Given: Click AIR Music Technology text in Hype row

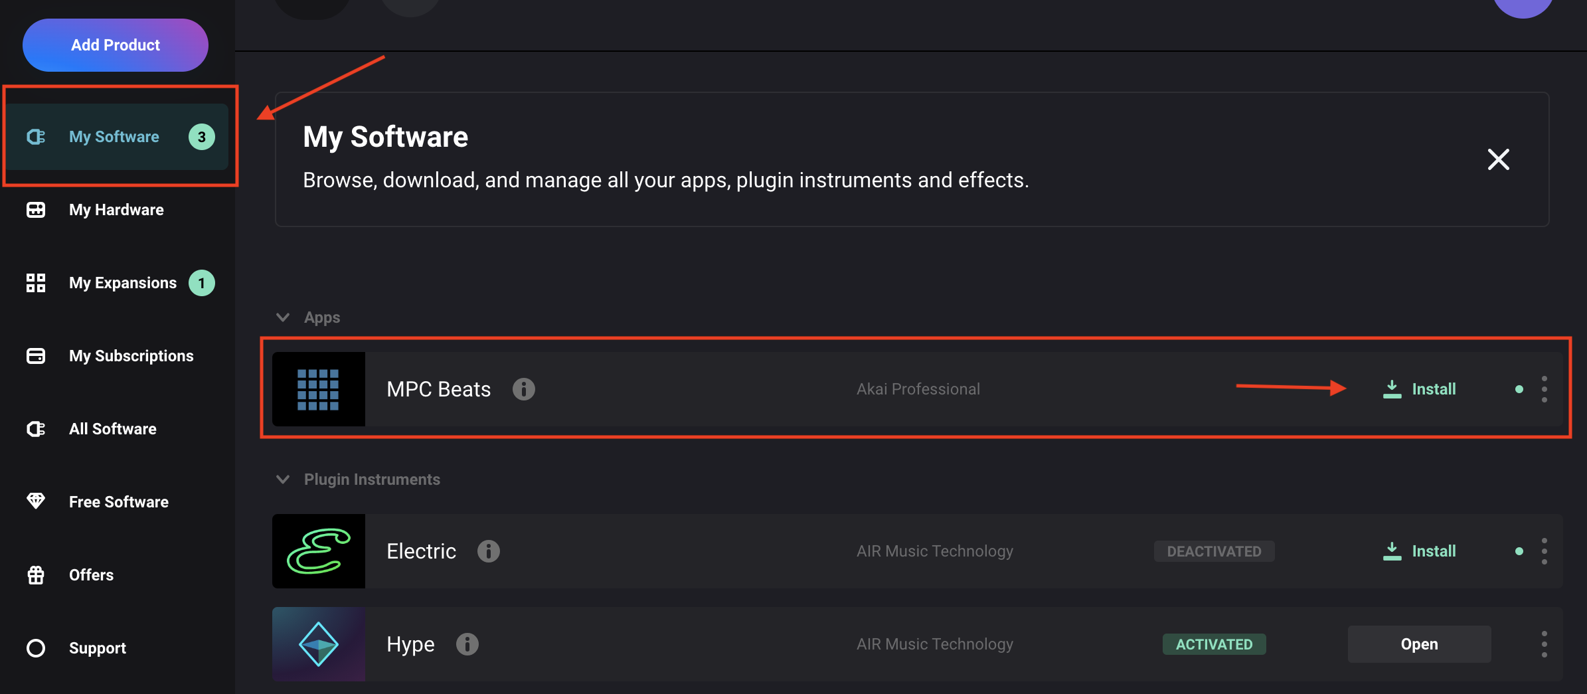Looking at the screenshot, I should click(x=935, y=644).
